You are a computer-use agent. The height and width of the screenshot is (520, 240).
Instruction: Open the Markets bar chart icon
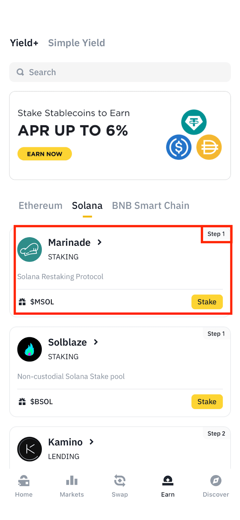72,481
